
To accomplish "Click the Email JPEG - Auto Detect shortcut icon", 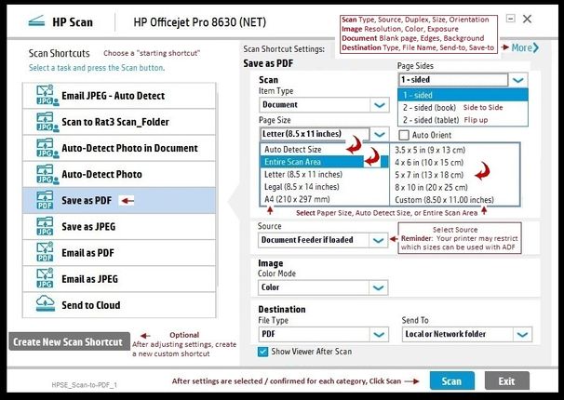I will 47,95.
